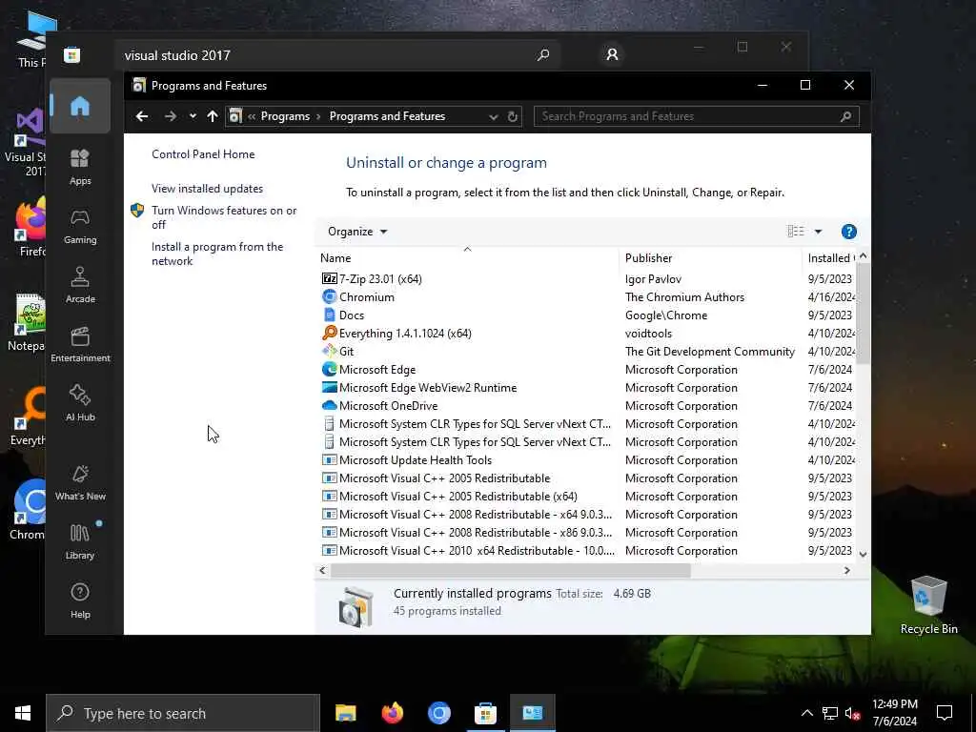
Task: Go back in Programs and Features
Action: click(142, 116)
